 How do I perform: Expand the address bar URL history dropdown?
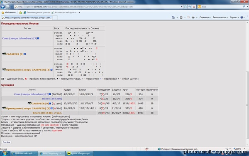point(181,7)
